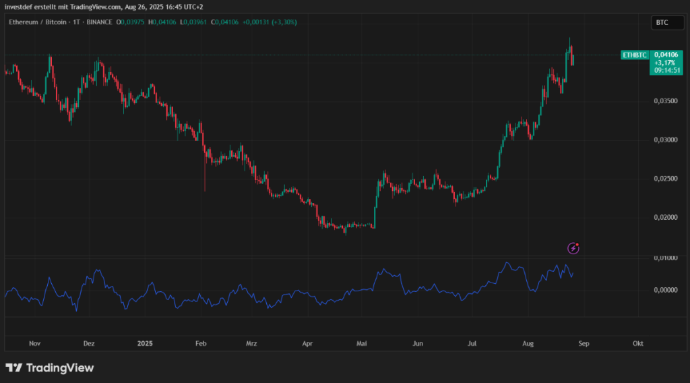
Task: Click the 2025 year marker on time axis
Action: pos(146,343)
